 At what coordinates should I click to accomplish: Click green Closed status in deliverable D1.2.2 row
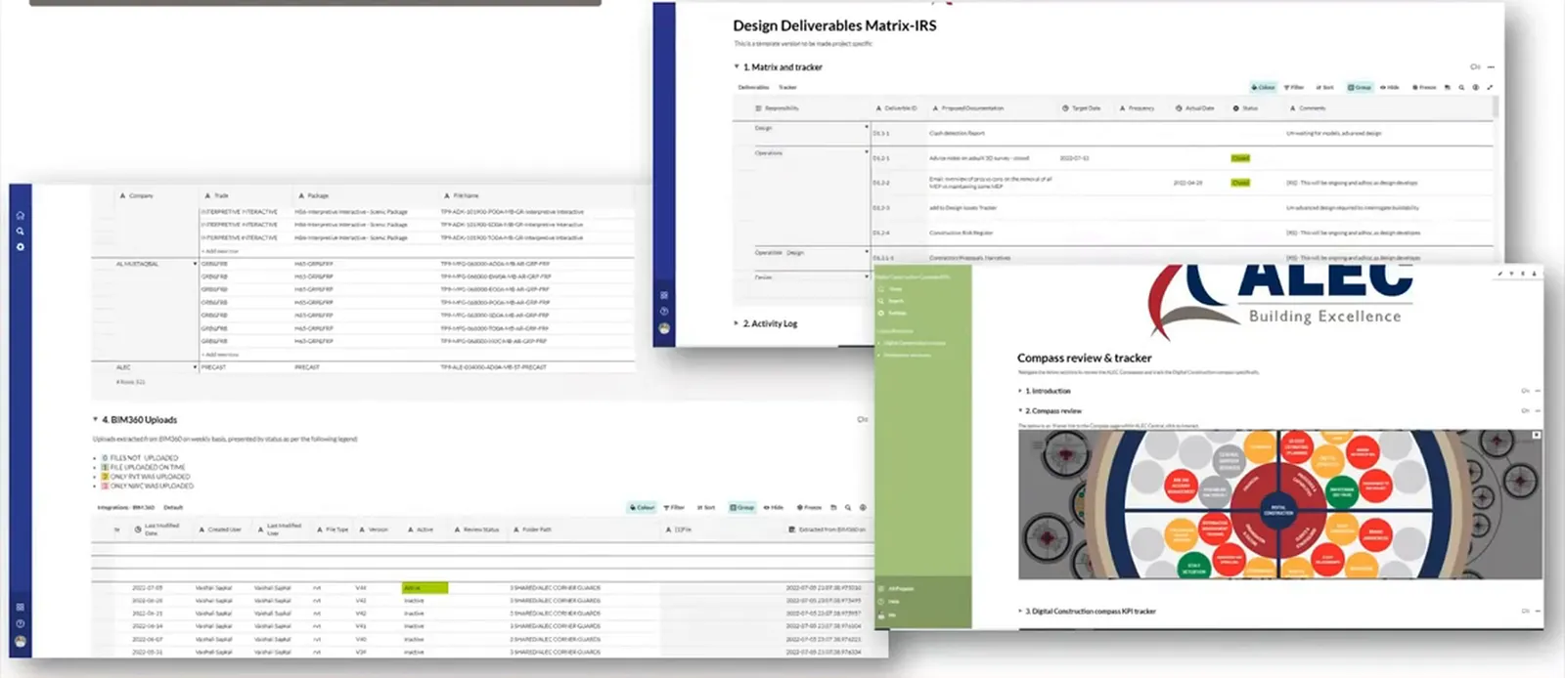pyautogui.click(x=1240, y=183)
